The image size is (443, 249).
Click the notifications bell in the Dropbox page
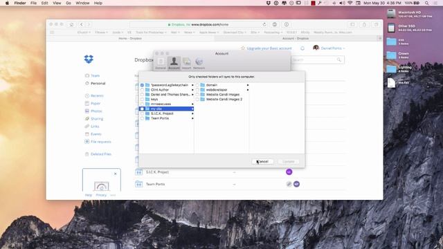(x=302, y=48)
